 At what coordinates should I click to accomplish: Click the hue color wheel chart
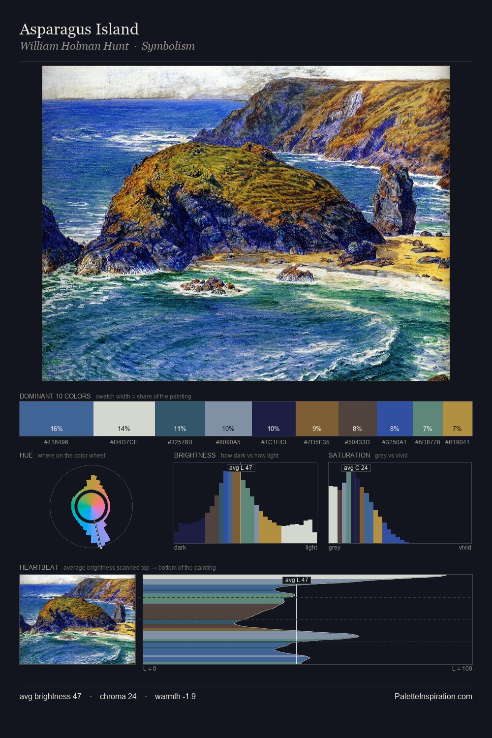(x=92, y=507)
